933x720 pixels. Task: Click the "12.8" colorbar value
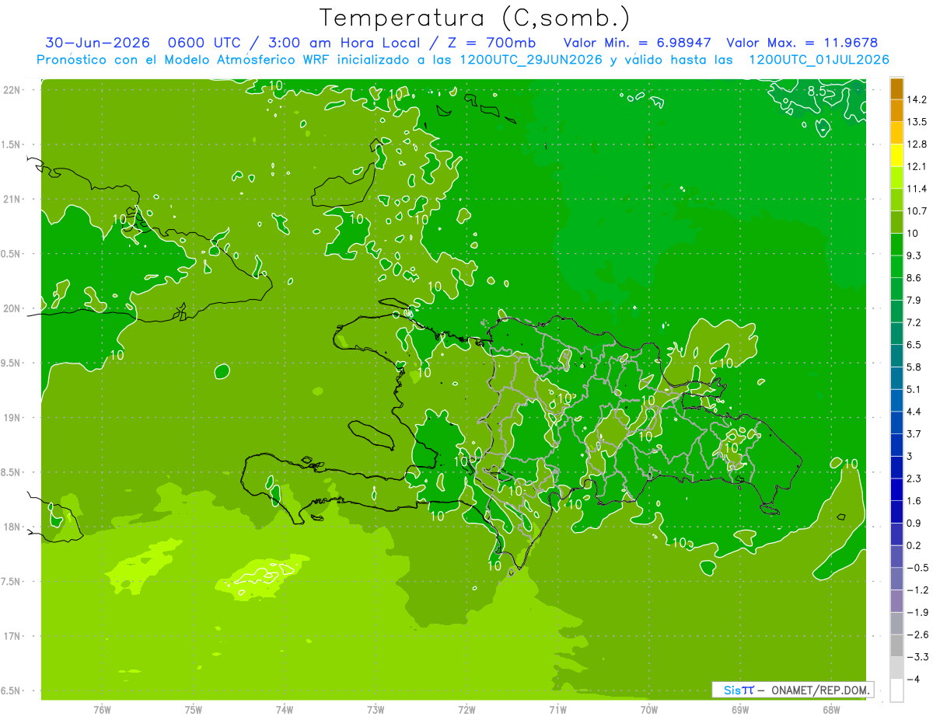917,144
